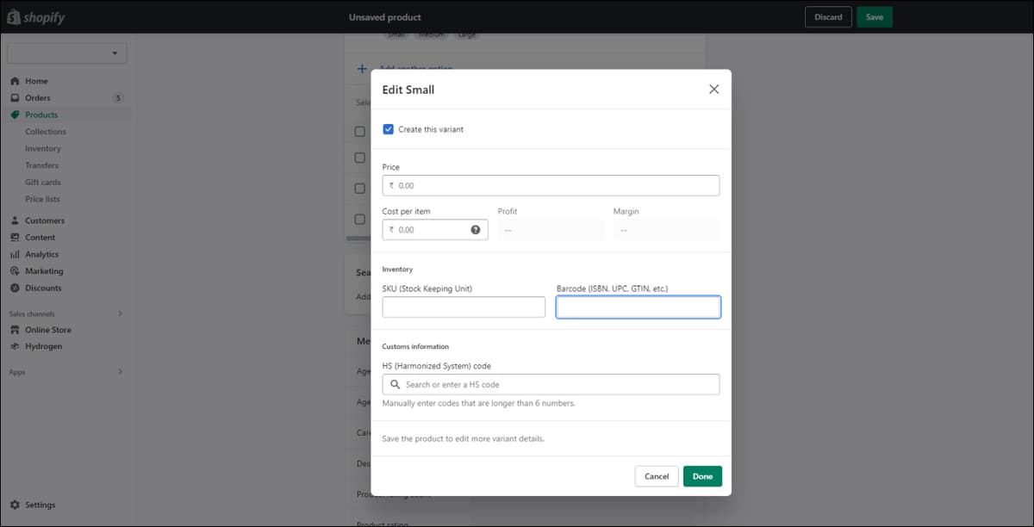Viewport: 1034px width, 527px height.
Task: Click the Customers person icon
Action: click(x=15, y=220)
